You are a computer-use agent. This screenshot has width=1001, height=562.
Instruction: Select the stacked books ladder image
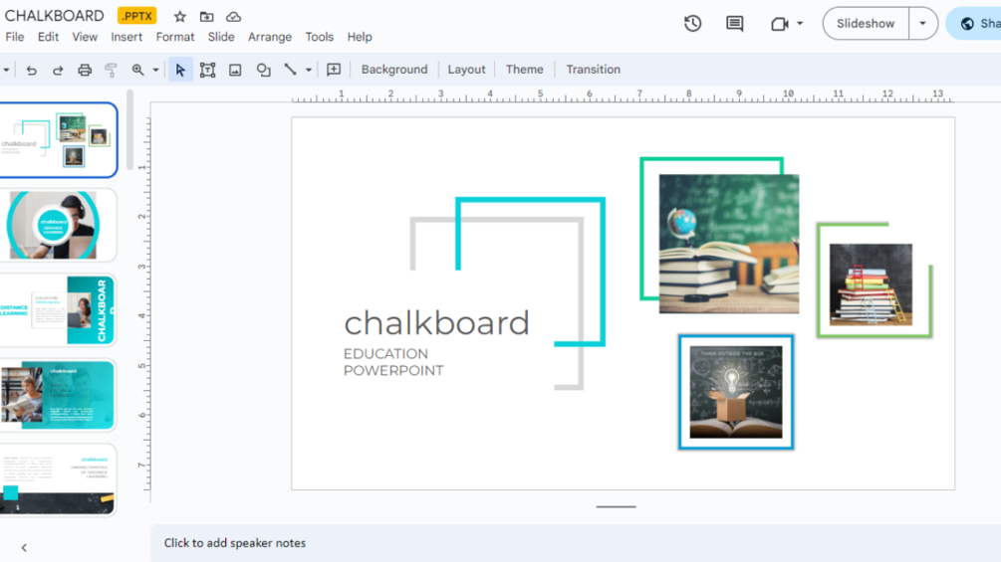click(871, 284)
